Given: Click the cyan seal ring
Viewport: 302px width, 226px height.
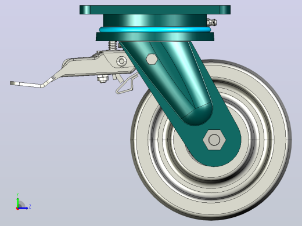Looking at the screenshot, I should coord(155,30).
